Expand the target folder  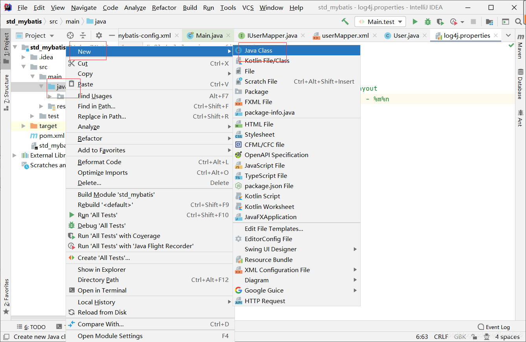tap(24, 126)
